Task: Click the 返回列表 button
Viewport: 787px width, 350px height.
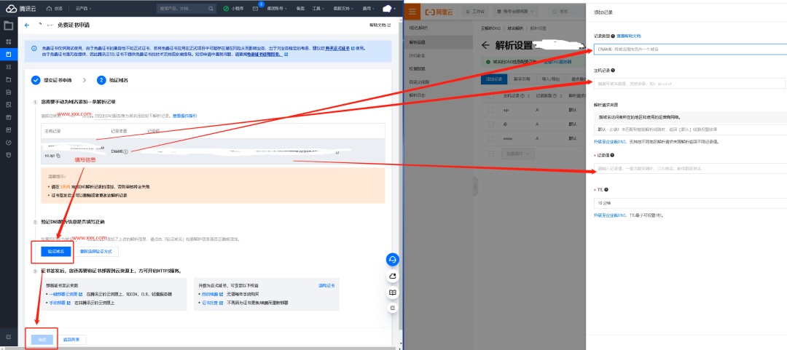Action: (71, 340)
